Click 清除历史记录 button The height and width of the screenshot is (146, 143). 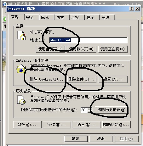click(112, 110)
